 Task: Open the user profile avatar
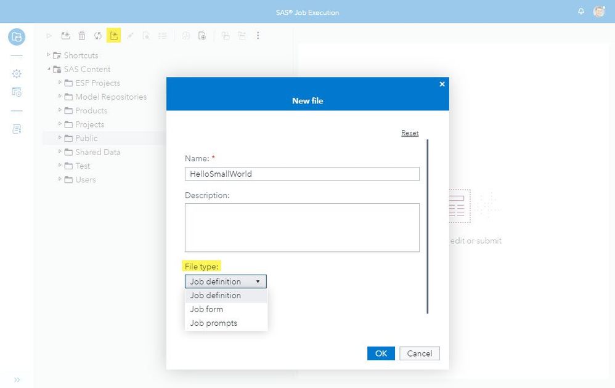click(x=599, y=11)
